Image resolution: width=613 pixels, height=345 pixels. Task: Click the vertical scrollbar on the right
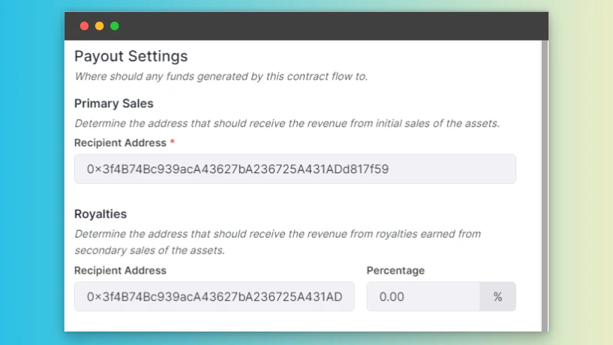tap(545, 185)
